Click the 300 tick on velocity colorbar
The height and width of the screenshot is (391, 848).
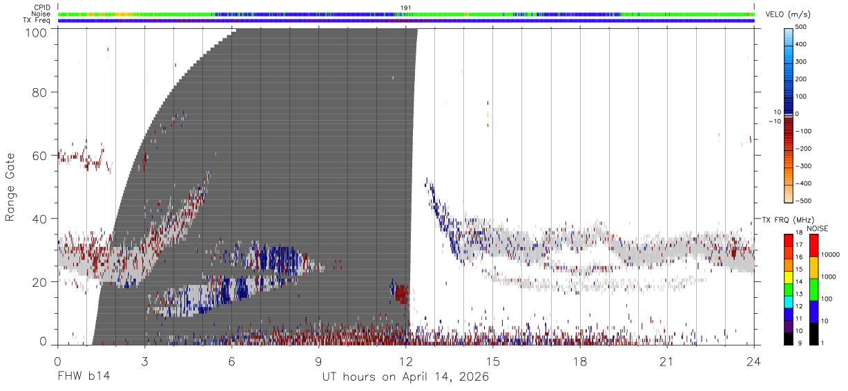pos(802,61)
